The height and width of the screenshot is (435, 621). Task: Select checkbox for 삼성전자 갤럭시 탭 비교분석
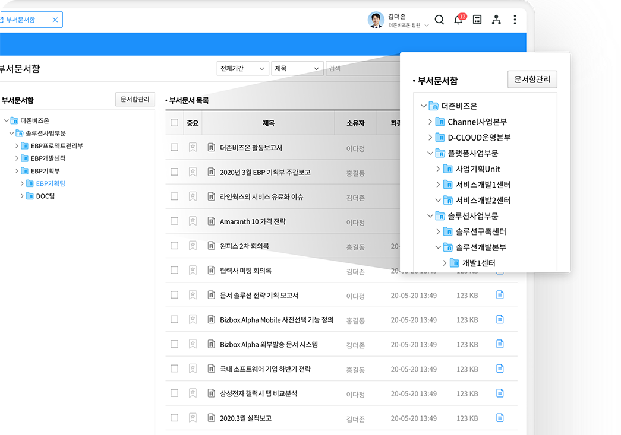tap(174, 393)
